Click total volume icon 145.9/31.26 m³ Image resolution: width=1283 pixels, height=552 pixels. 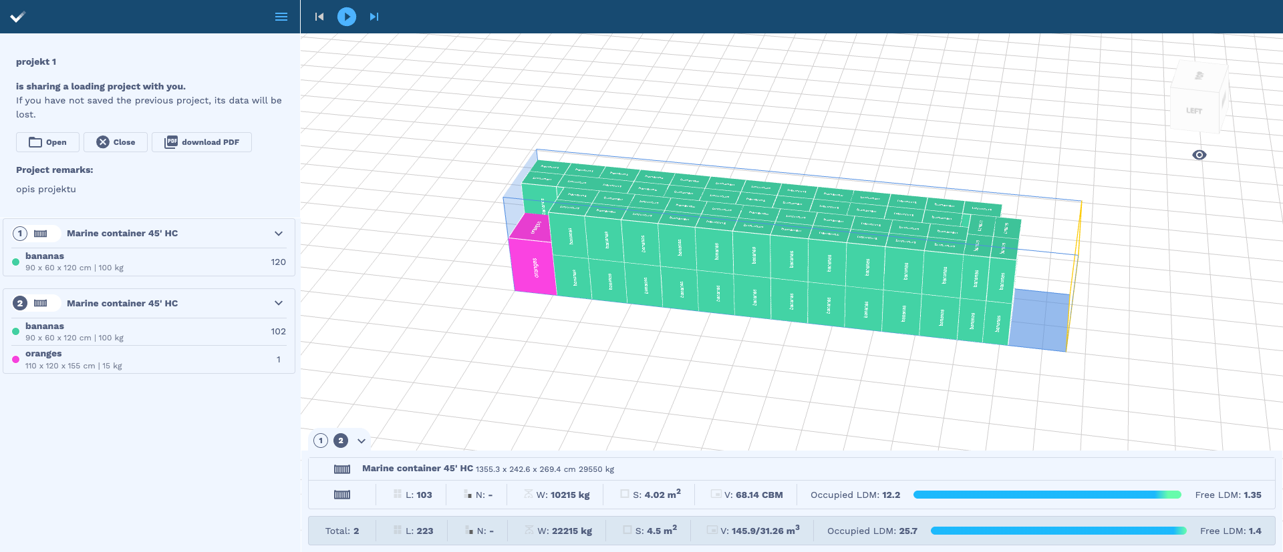712,530
